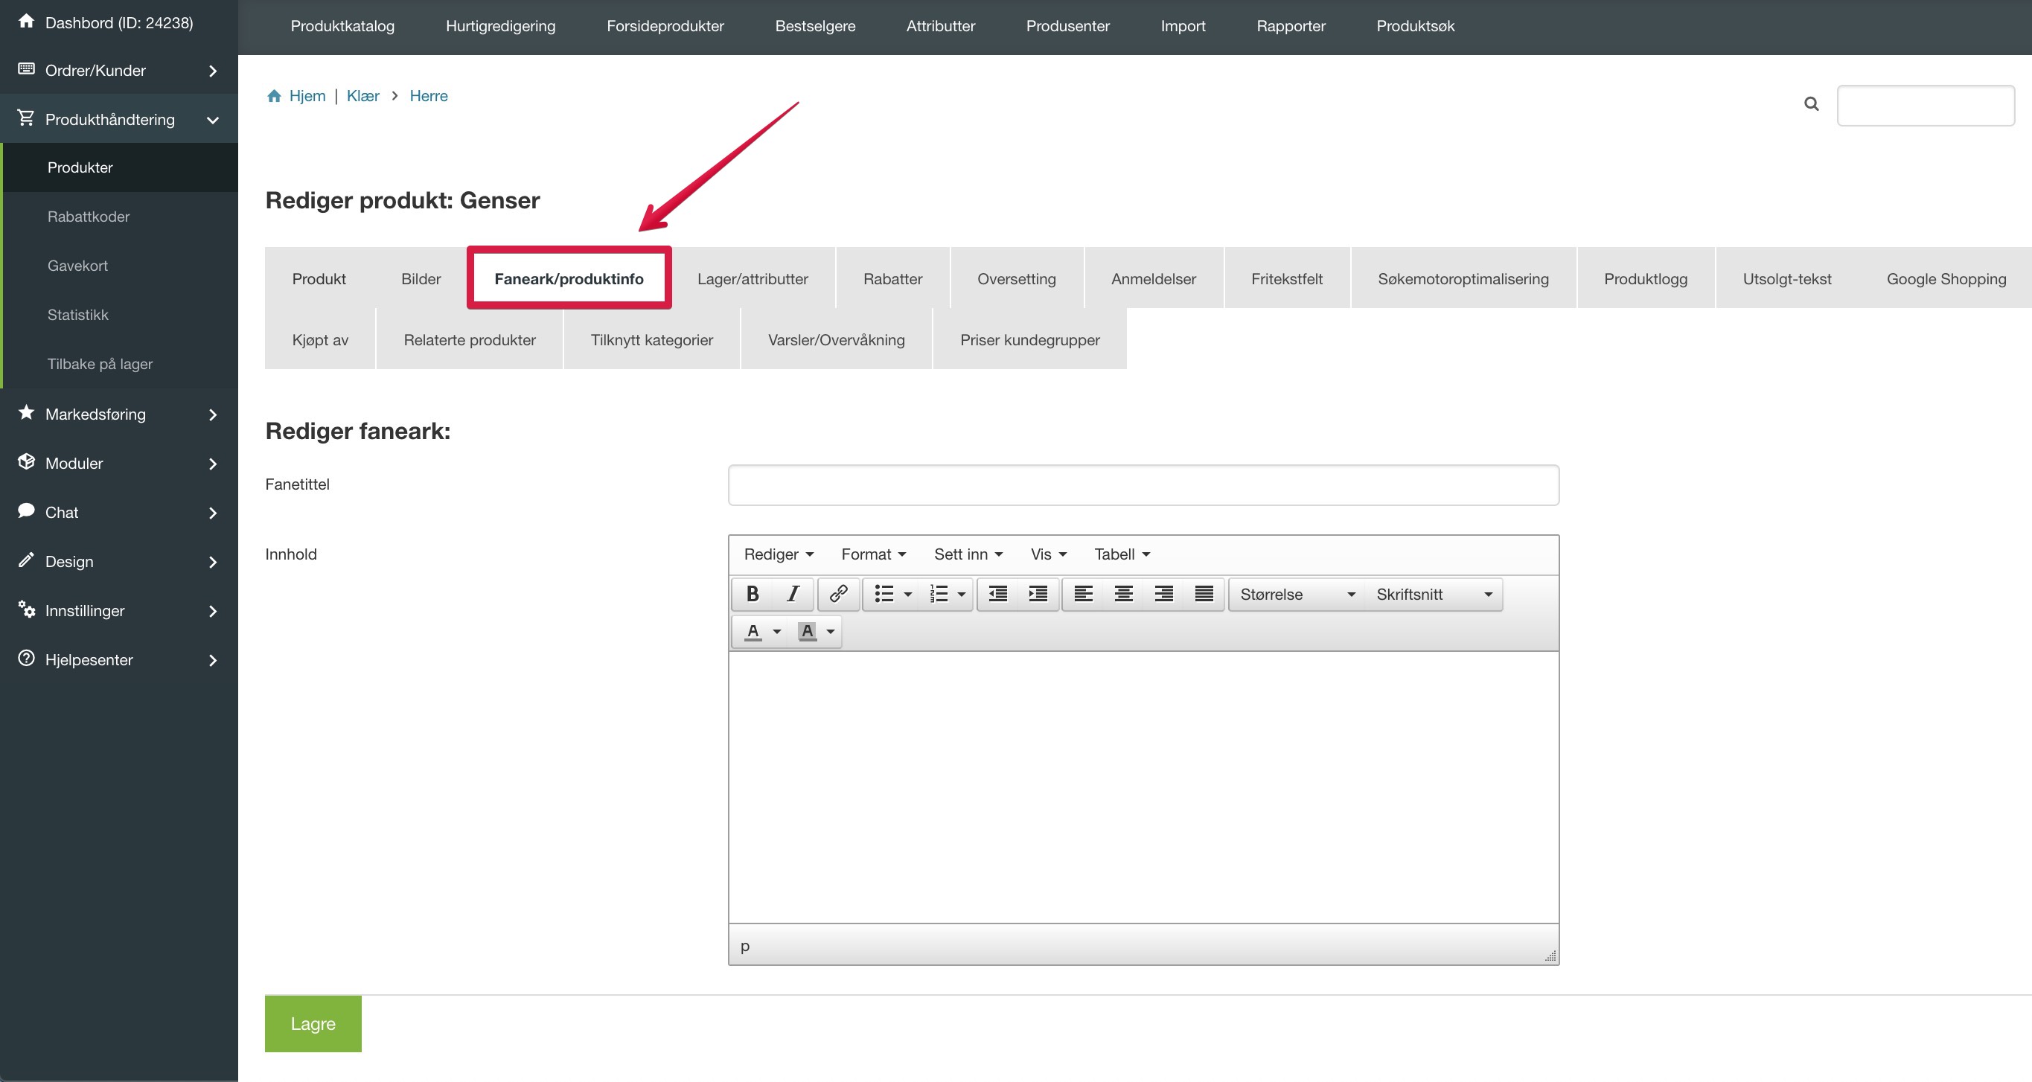Open the Søkemotoroptimalisering tab
The image size is (2032, 1082).
coord(1463,278)
